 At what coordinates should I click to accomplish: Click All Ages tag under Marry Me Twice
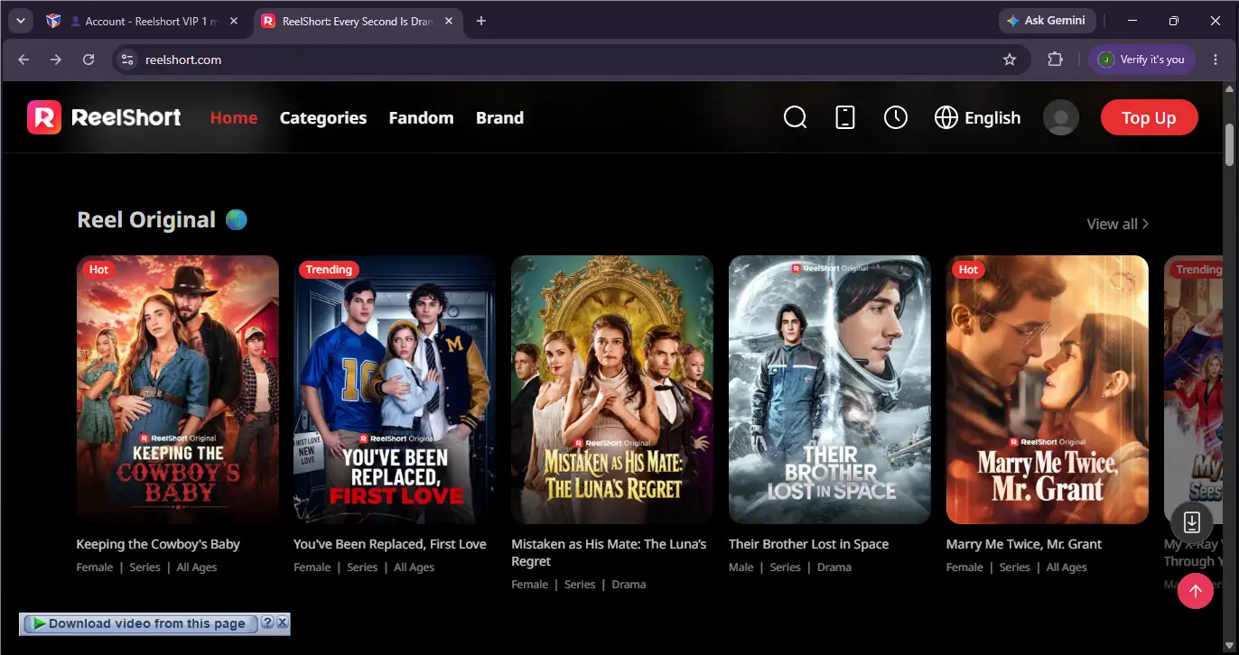pyautogui.click(x=1067, y=567)
